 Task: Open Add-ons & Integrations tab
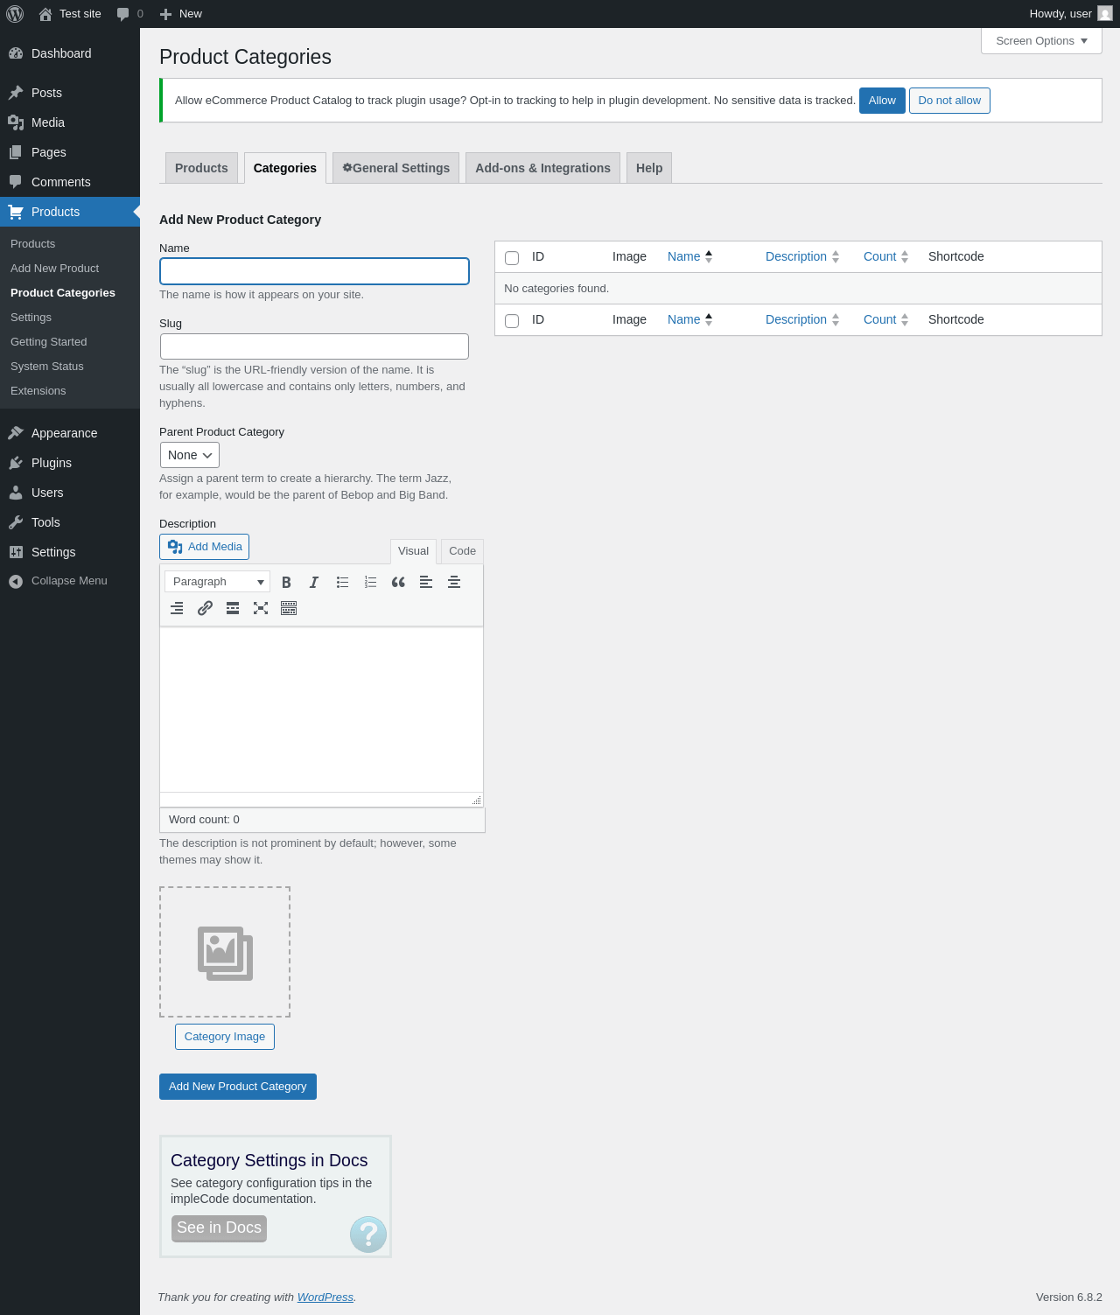[542, 168]
